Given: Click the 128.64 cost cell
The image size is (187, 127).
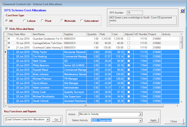Looking at the screenshot, I should (x=118, y=79).
